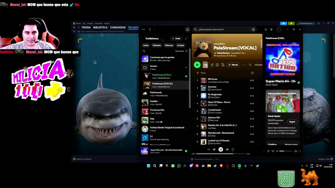Filter library by Artistas

[x=181, y=45]
